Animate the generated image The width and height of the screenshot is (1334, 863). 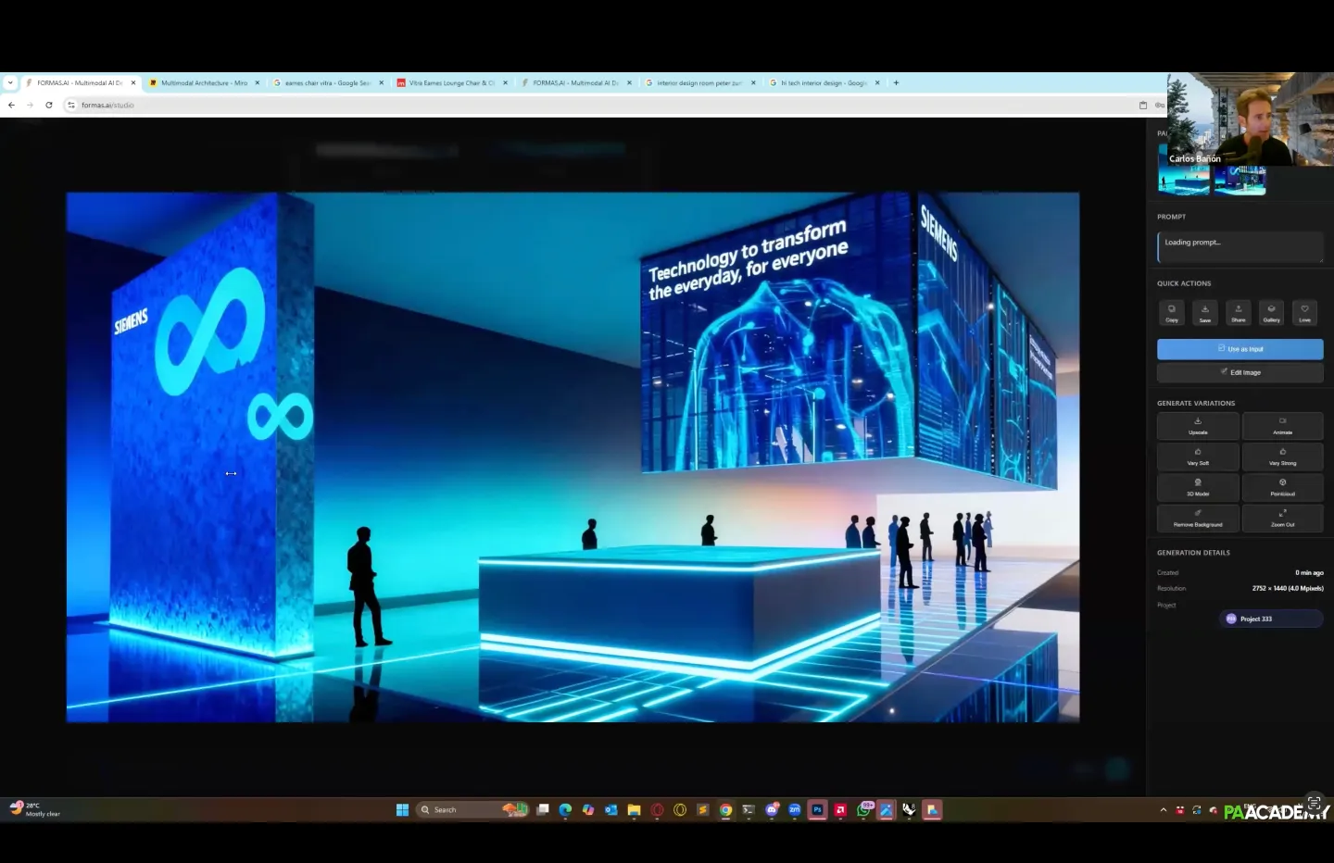coord(1282,426)
